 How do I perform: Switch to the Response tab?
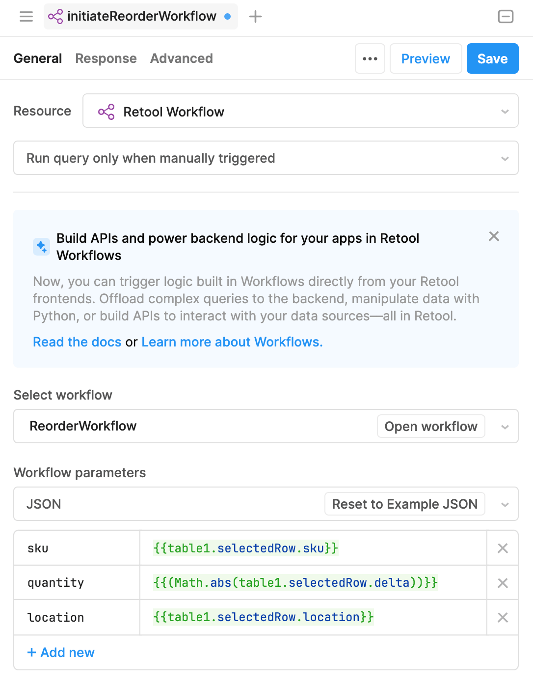pyautogui.click(x=106, y=58)
